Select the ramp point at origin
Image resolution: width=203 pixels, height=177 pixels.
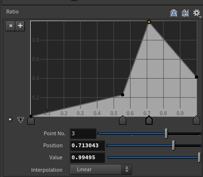pos(31,116)
